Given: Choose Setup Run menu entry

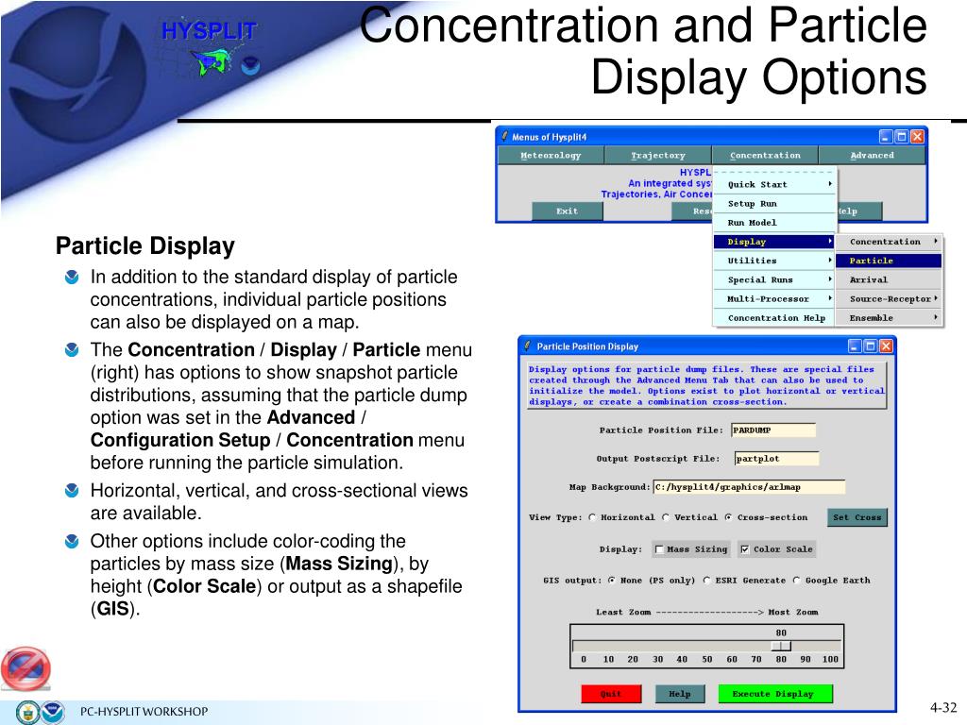Looking at the screenshot, I should [774, 204].
